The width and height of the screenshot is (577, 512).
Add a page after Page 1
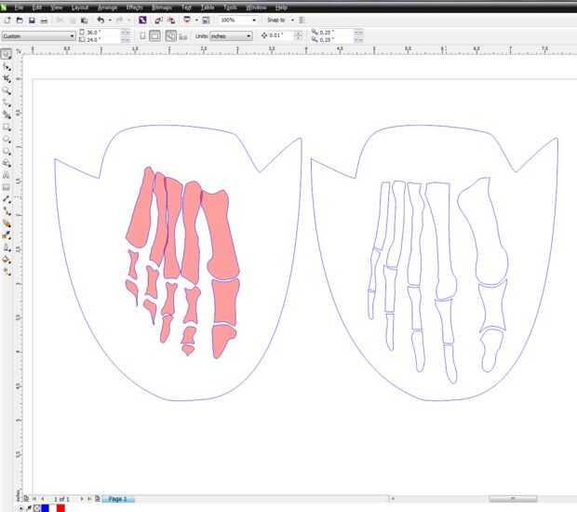(x=97, y=499)
